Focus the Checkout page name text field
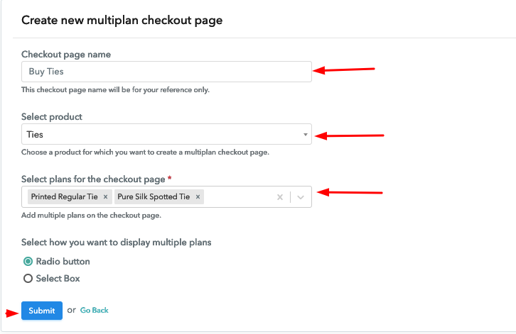 (x=166, y=72)
